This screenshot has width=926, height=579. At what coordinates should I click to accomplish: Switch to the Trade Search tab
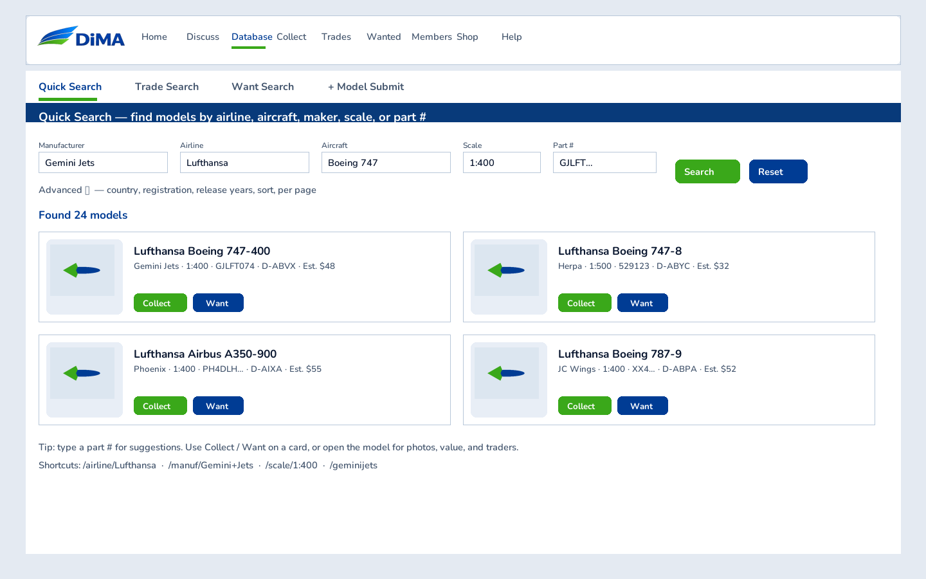pyautogui.click(x=167, y=87)
